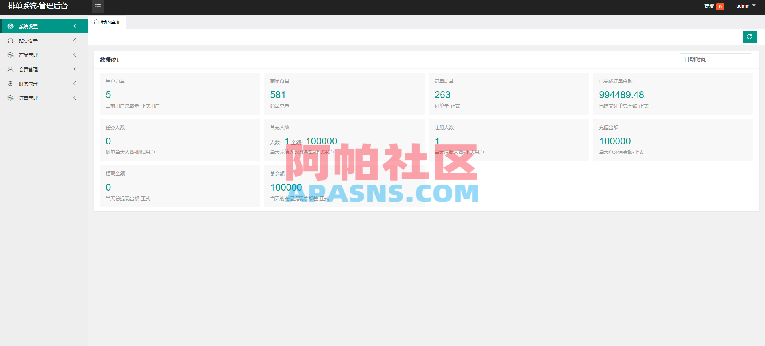Expand the 产品管理 menu chevron
Image resolution: width=765 pixels, height=346 pixels.
pyautogui.click(x=75, y=55)
